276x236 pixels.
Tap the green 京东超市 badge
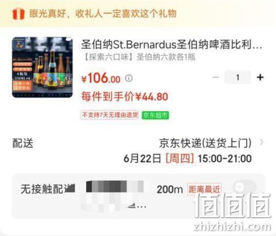click(155, 115)
